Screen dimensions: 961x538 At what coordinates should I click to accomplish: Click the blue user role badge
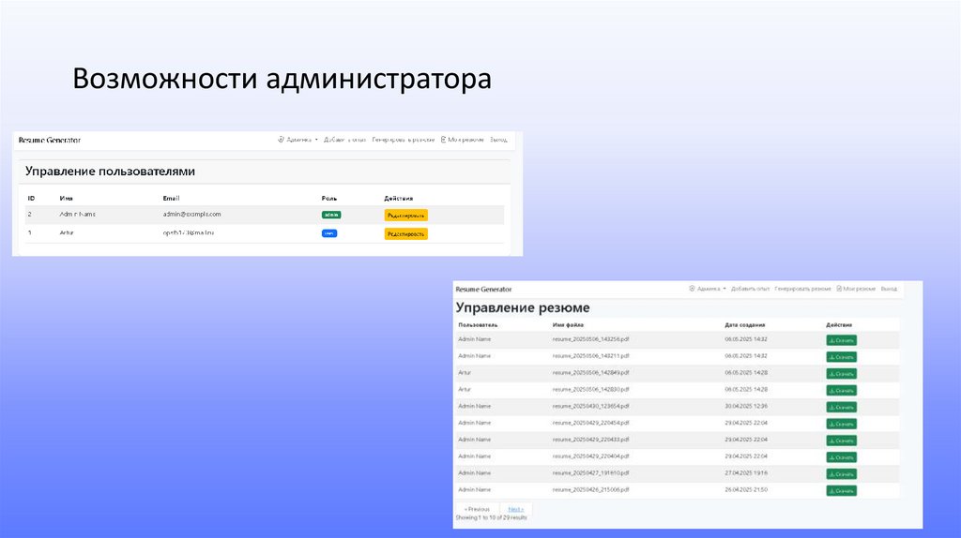click(x=329, y=233)
